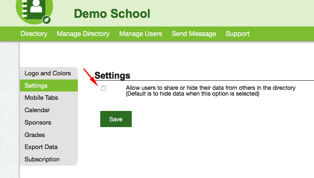Select Send Message in the nav bar
Image resolution: width=314 pixels, height=178 pixels.
pos(194,34)
